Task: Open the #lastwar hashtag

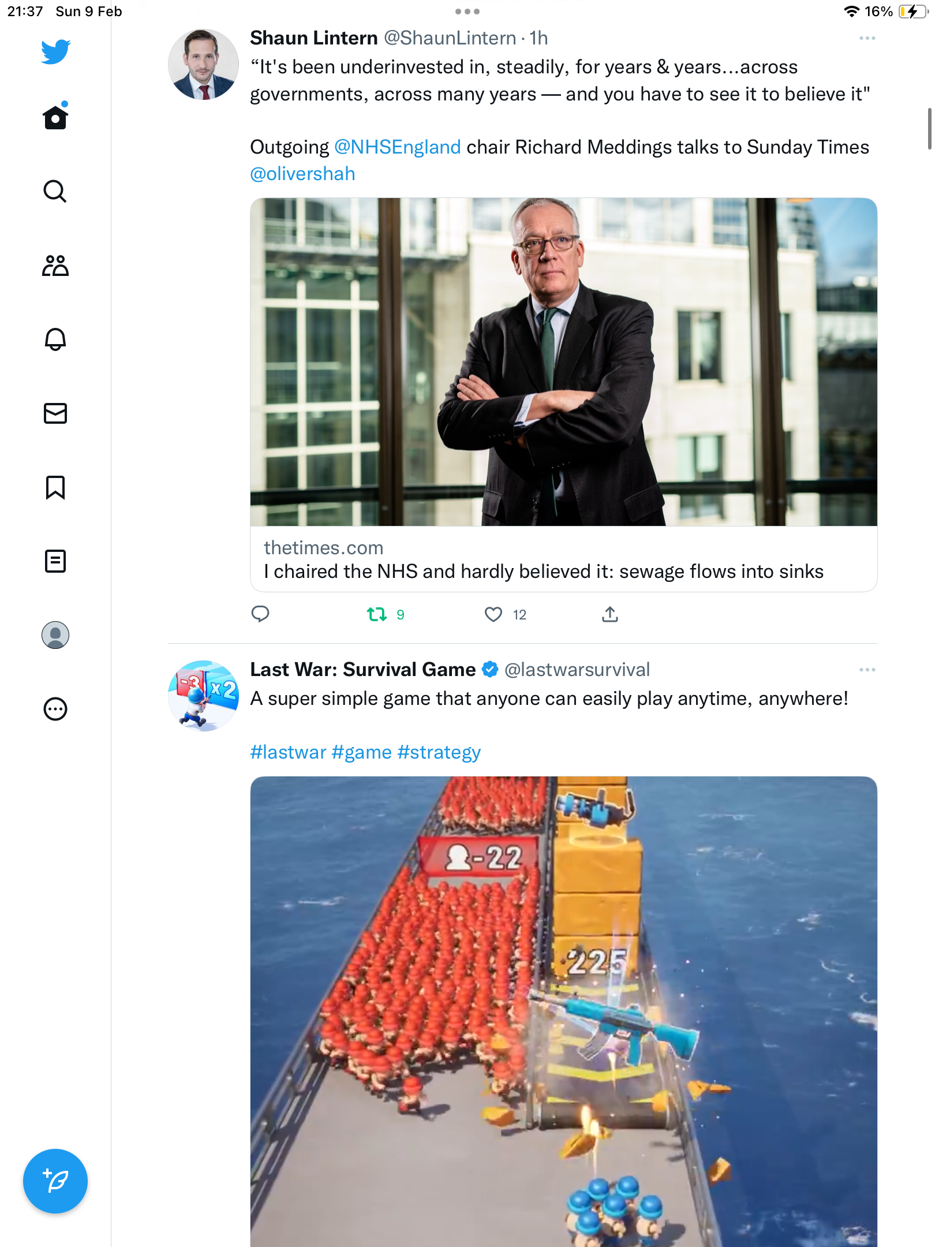Action: point(288,752)
